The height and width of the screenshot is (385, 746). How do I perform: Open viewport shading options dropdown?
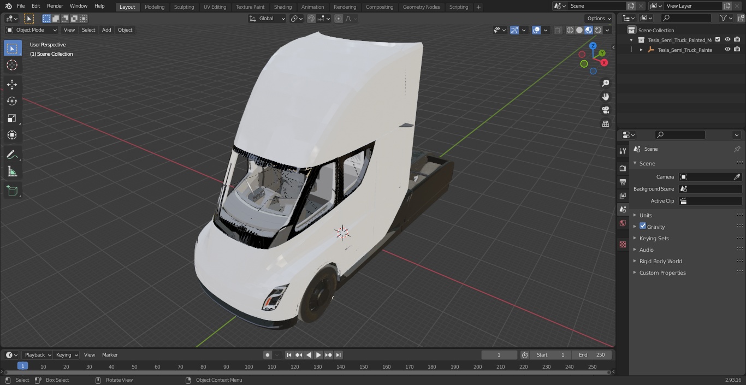pos(608,30)
